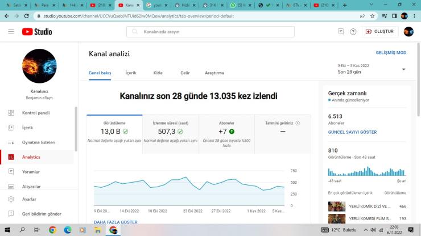Screen dimensions: 421x236
Task: Select the Aboneler metric card
Action: coord(226,130)
